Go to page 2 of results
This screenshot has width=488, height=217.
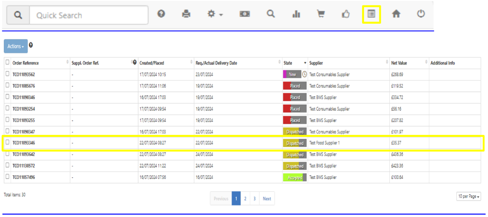coord(245,199)
